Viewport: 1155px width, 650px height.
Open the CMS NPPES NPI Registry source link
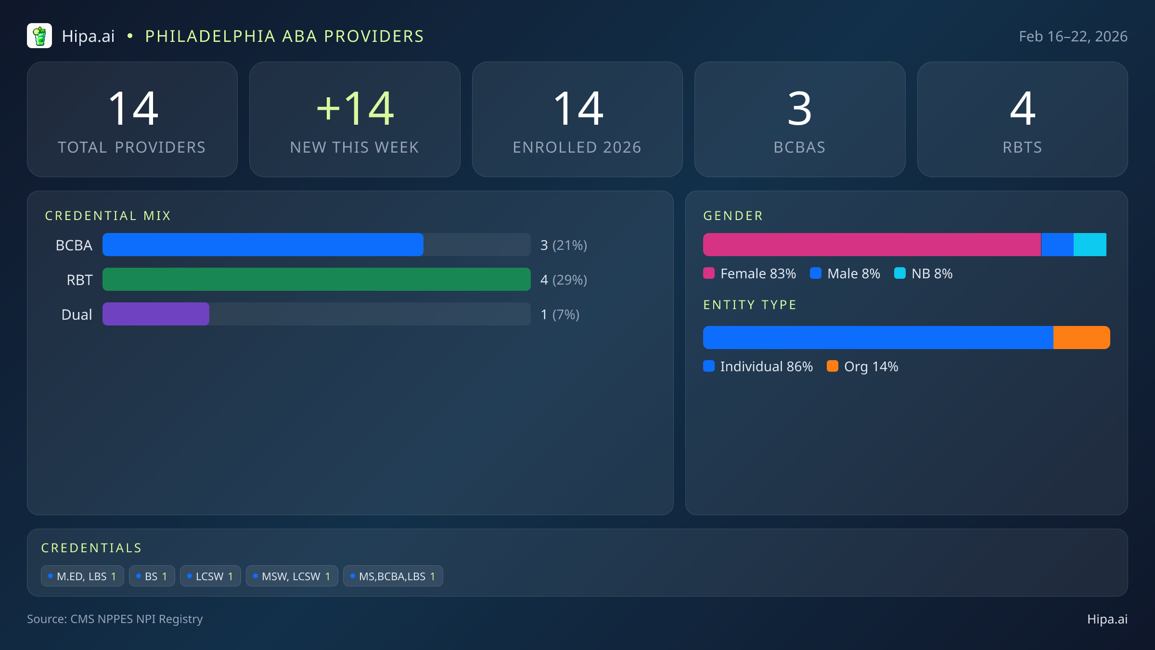coord(115,619)
